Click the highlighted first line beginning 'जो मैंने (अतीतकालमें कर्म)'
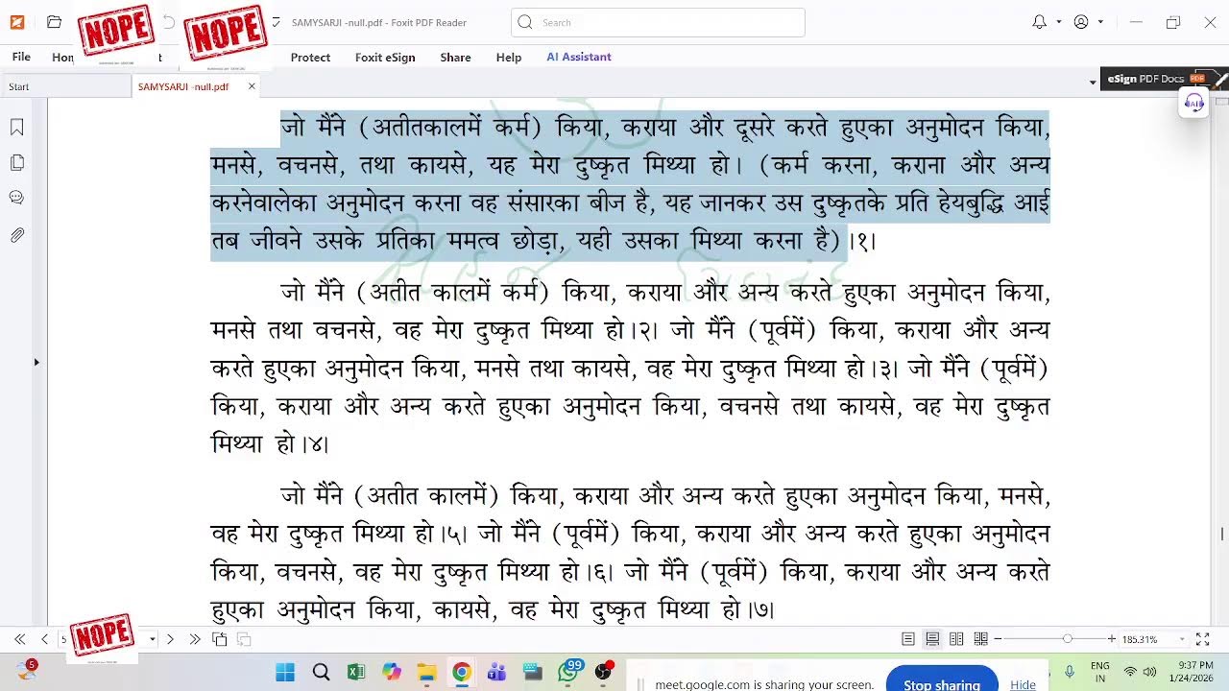1229x691 pixels. (665, 128)
